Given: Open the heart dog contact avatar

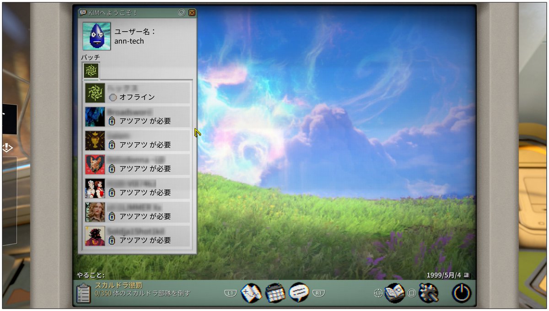Looking at the screenshot, I should pos(95,164).
